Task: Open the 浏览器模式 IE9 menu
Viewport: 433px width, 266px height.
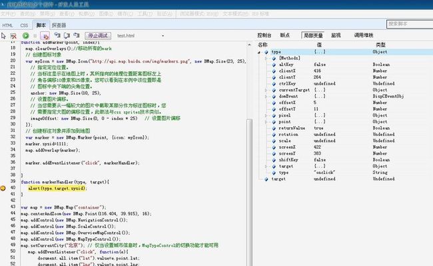Action: point(199,13)
